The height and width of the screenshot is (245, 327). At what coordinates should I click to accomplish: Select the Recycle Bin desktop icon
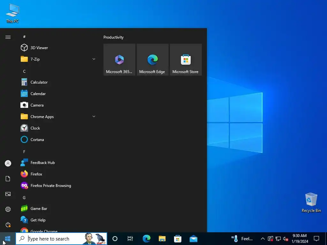click(x=311, y=203)
